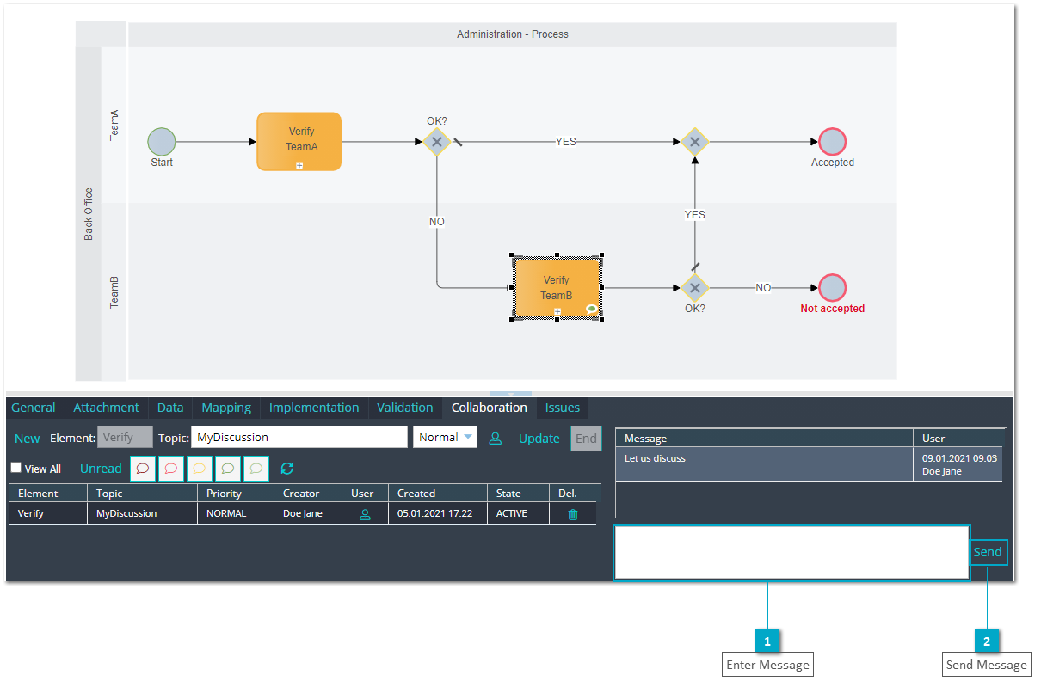1041x687 pixels.
Task: Open the Attachment tab
Action: (106, 408)
